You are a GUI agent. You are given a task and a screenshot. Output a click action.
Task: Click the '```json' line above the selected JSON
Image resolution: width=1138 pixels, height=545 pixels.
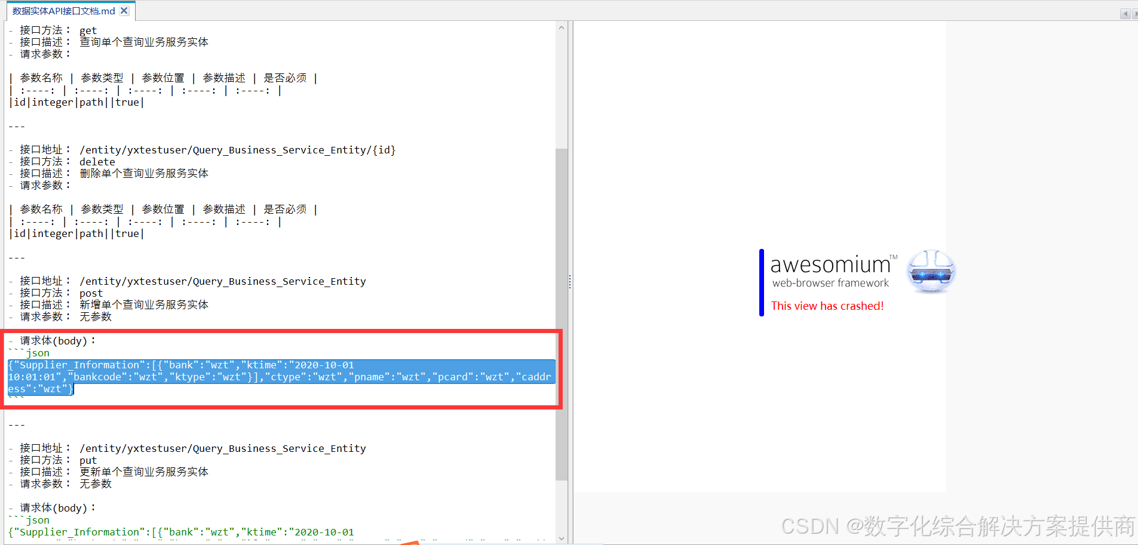(x=29, y=353)
